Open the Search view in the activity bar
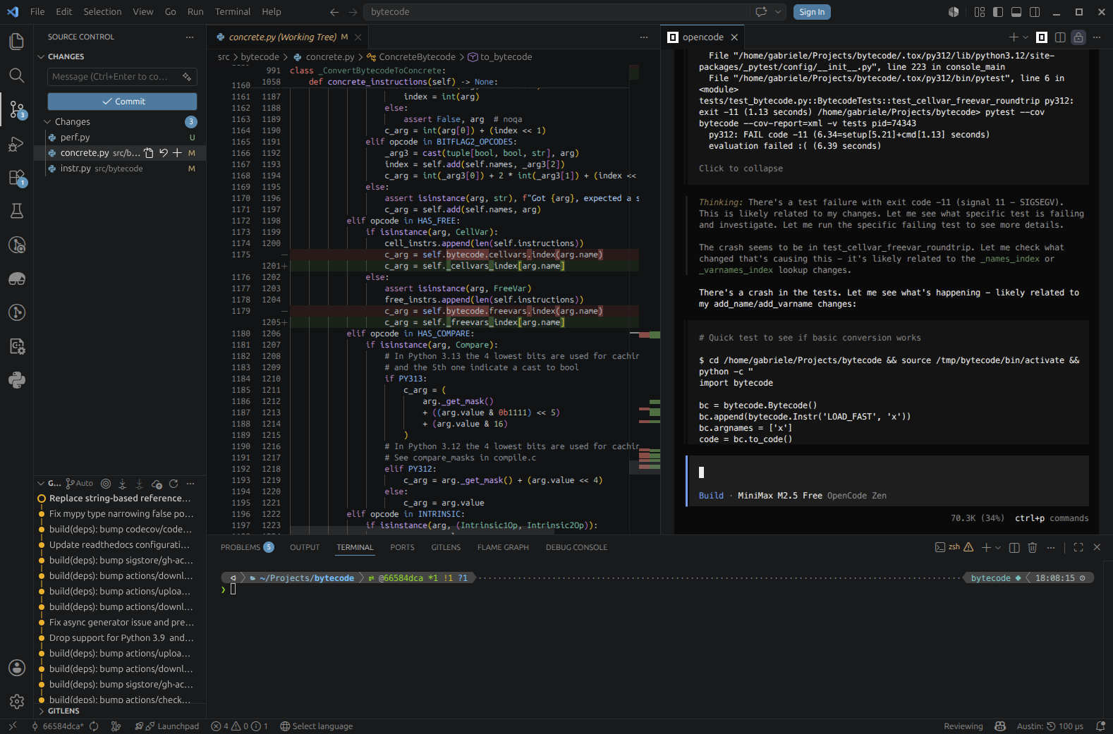This screenshot has height=734, width=1113. (x=17, y=75)
